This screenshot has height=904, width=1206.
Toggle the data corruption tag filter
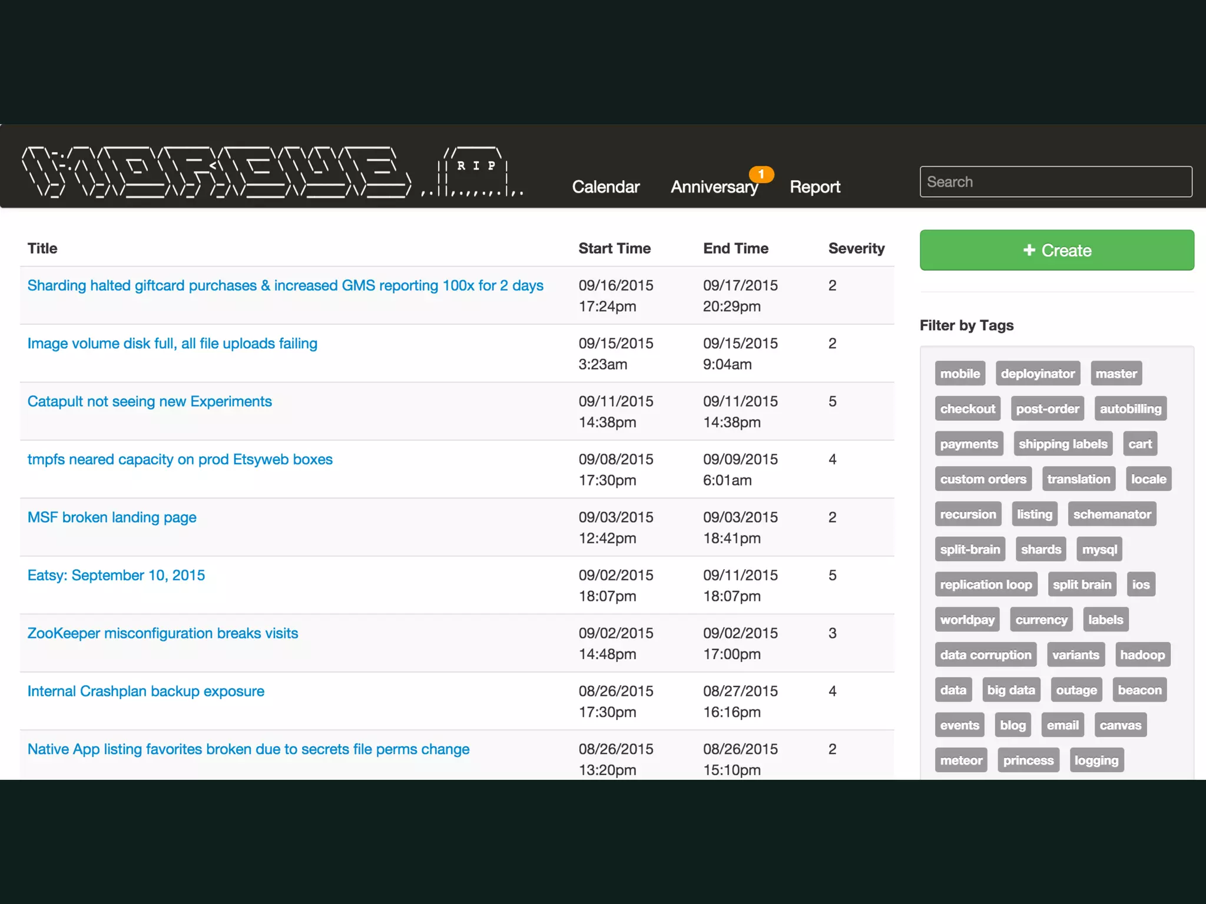coord(985,655)
